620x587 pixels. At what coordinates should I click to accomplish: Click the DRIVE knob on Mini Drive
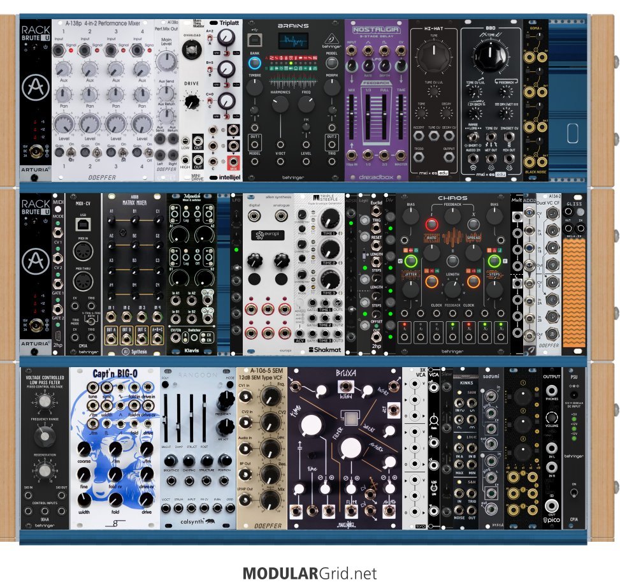click(x=191, y=101)
